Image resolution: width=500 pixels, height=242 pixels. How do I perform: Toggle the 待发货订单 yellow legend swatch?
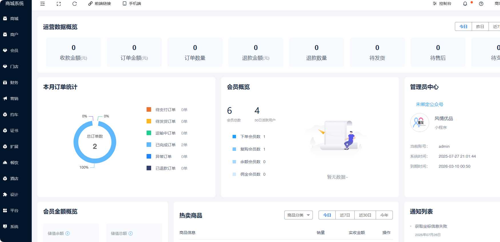[149, 121]
